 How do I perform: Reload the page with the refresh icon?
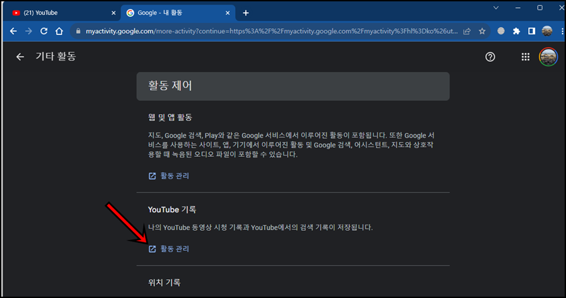tap(44, 32)
